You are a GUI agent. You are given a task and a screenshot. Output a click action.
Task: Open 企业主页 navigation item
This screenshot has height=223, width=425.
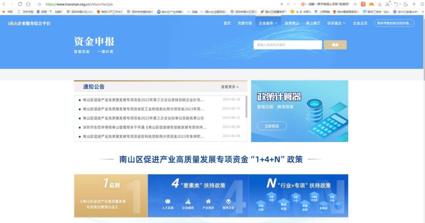pyautogui.click(x=360, y=23)
